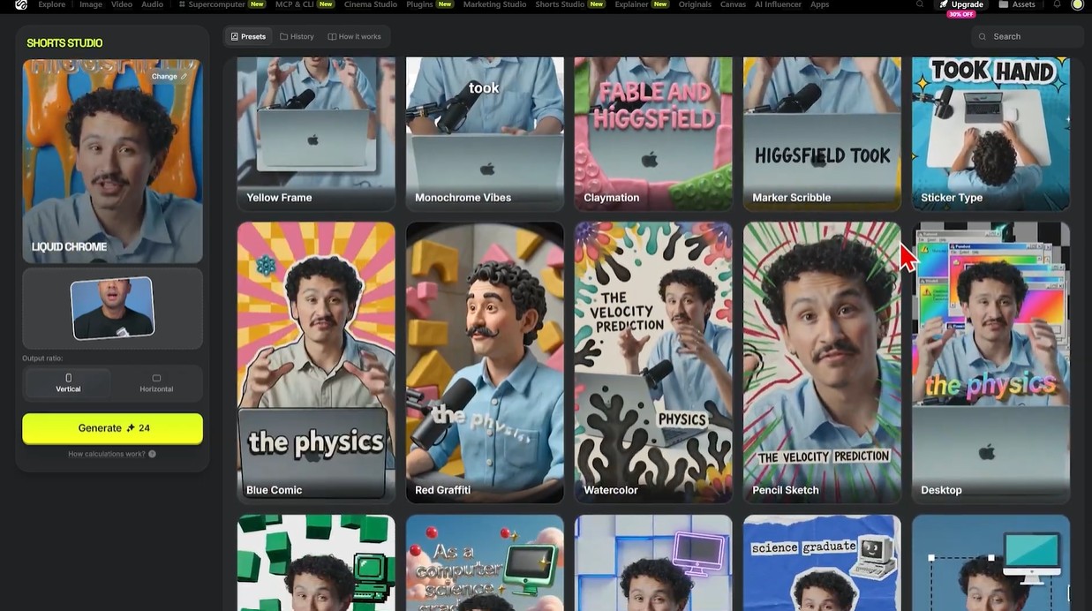Select the green cubes preset thumbnail

pos(316,562)
